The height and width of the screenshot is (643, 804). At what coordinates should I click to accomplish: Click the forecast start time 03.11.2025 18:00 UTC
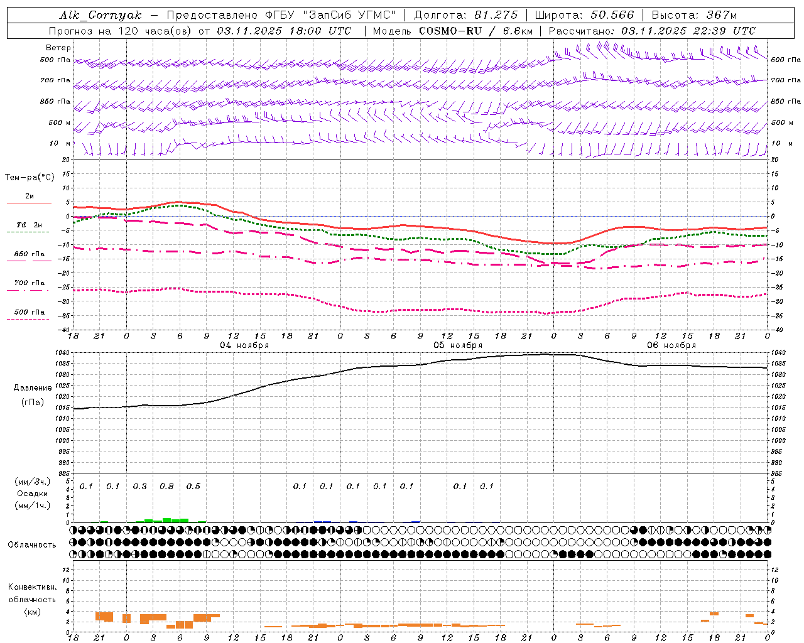coord(284,31)
